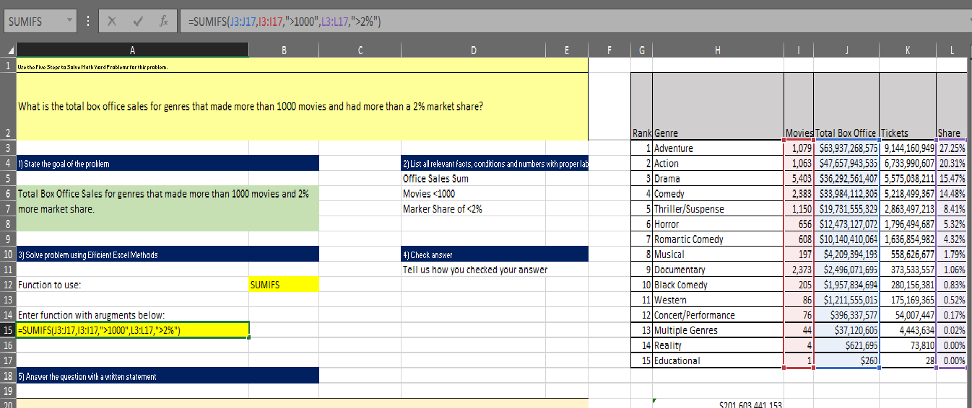Select the 'Educational' genre cell
Viewport: 972px width, 408px height.
point(718,360)
